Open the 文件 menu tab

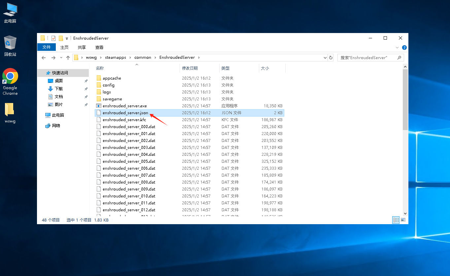pos(47,47)
